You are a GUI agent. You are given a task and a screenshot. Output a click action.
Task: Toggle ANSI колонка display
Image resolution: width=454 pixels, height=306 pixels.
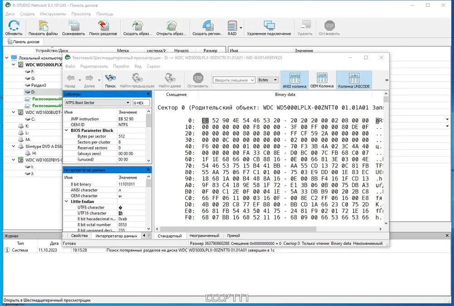coord(295,80)
